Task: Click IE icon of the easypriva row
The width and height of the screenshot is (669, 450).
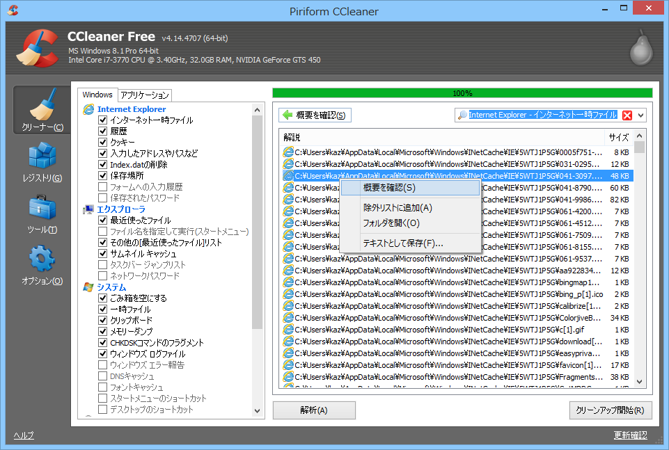Action: 288,353
